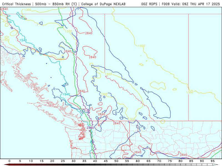The width and height of the screenshot is (222, 166).
Task: Click the '10' tick label on the color scale
Action: point(31,161)
